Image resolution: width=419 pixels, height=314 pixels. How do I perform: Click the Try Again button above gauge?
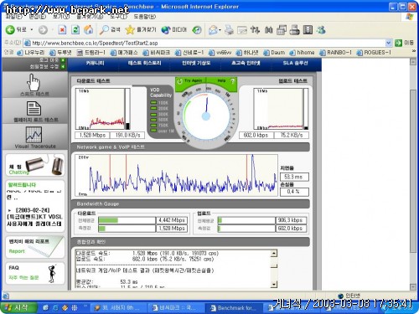tap(190, 80)
